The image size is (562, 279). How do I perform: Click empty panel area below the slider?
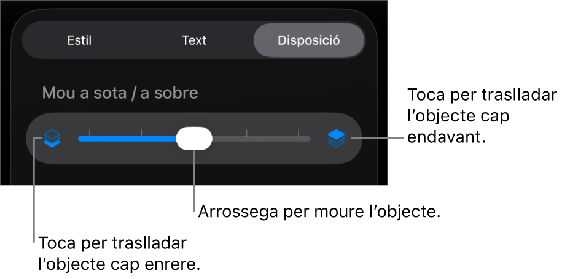[x=194, y=175]
